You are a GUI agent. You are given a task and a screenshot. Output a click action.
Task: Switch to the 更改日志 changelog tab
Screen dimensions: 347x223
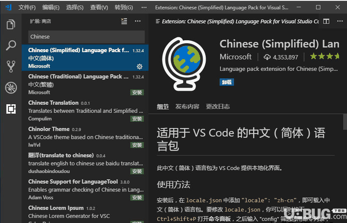(x=218, y=107)
